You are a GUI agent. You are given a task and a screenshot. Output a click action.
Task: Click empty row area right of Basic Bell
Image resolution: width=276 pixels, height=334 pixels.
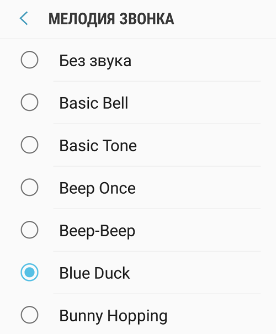tap(194, 103)
